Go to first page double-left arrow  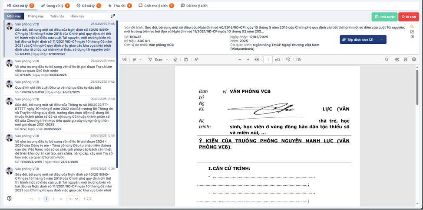pyautogui.click(x=32, y=199)
